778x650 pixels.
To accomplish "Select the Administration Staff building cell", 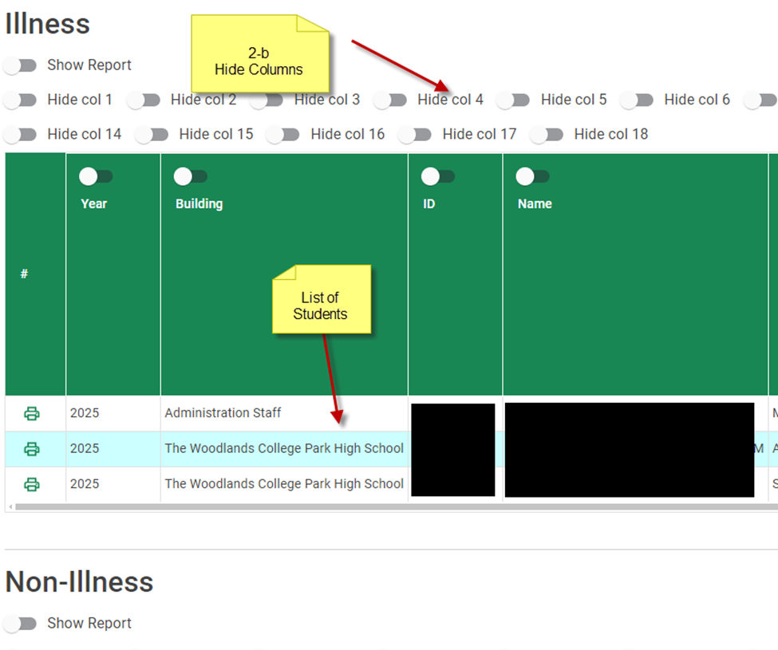I will click(x=223, y=413).
